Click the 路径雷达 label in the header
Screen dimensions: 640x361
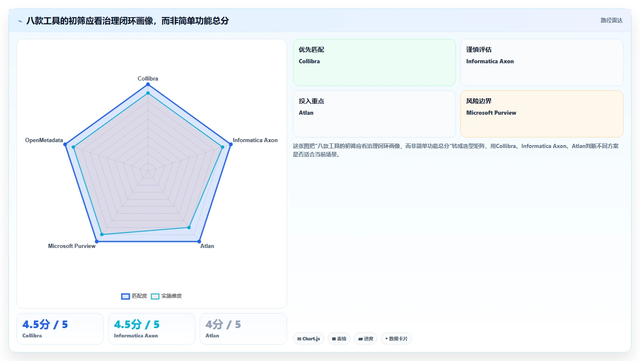[x=611, y=20]
